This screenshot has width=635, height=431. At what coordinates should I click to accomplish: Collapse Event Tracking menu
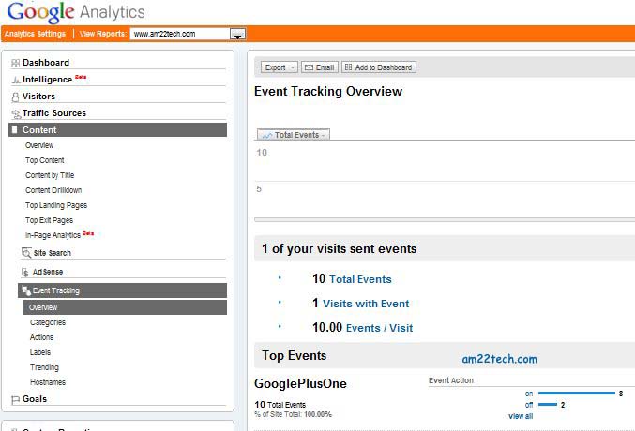pyautogui.click(x=122, y=290)
